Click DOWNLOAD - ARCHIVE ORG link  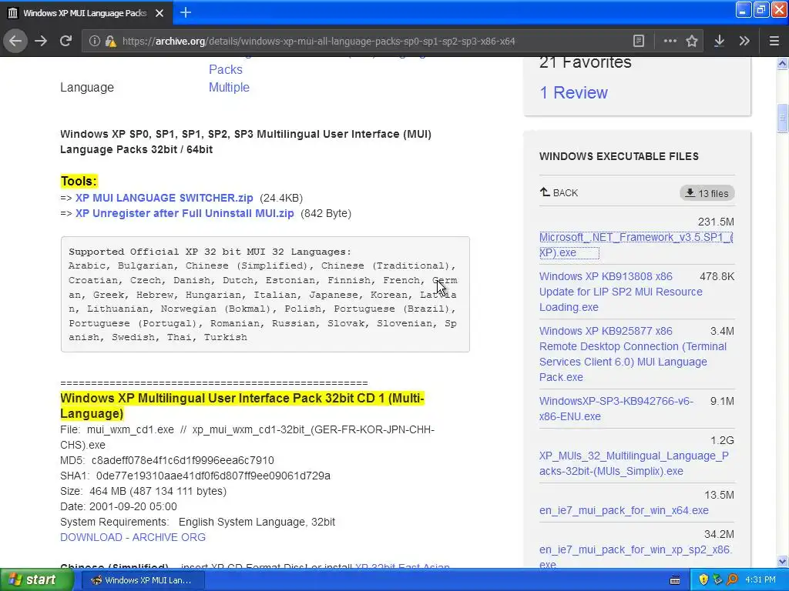[x=133, y=537]
